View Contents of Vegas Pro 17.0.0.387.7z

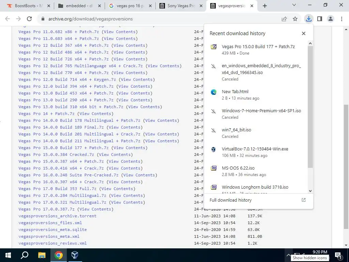pos(95,209)
